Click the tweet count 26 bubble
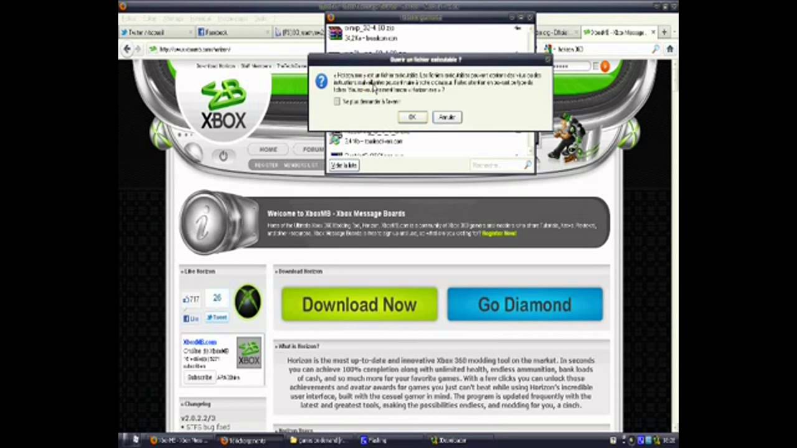This screenshot has height=448, width=797. coord(217,299)
